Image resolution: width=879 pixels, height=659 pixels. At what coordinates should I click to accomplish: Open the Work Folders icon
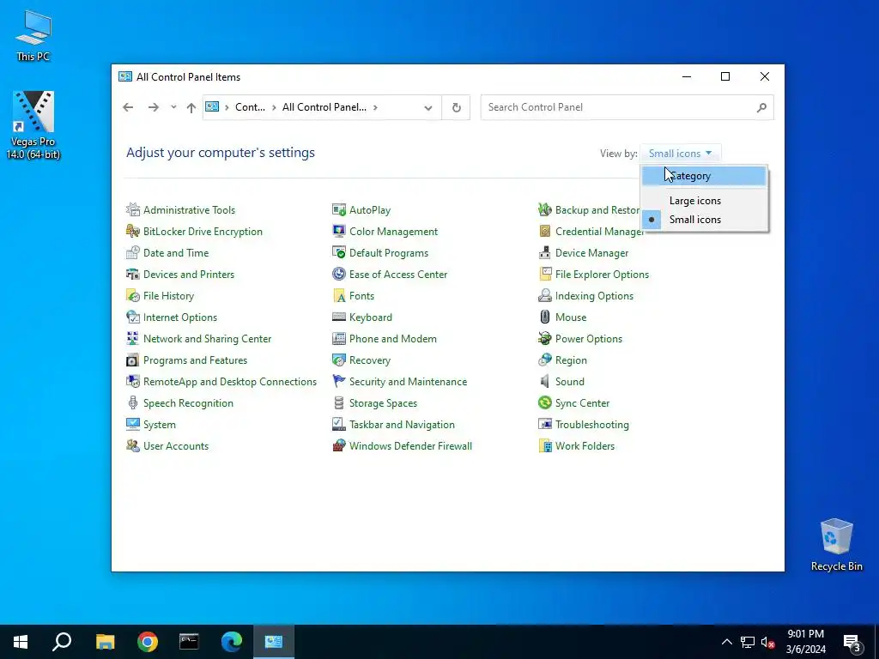tap(544, 445)
